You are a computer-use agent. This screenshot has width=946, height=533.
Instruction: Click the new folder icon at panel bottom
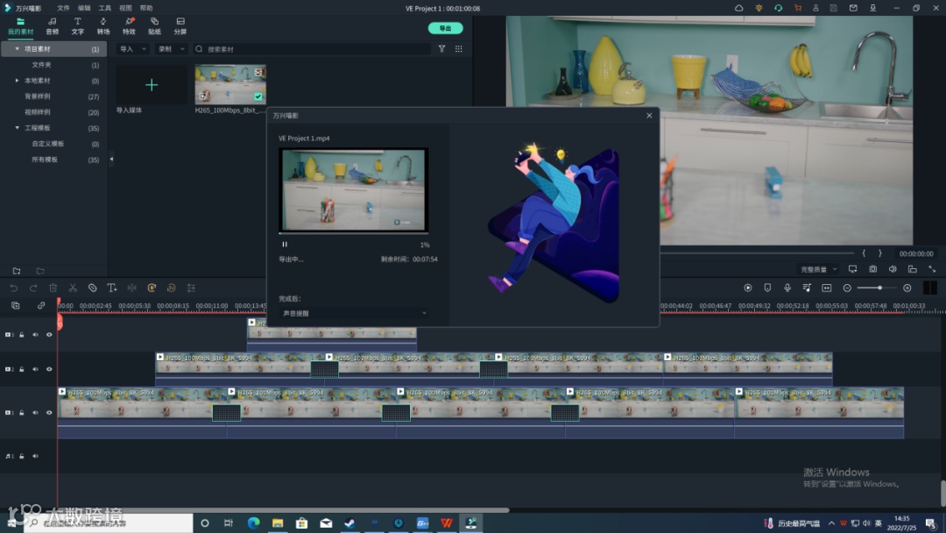pos(17,271)
